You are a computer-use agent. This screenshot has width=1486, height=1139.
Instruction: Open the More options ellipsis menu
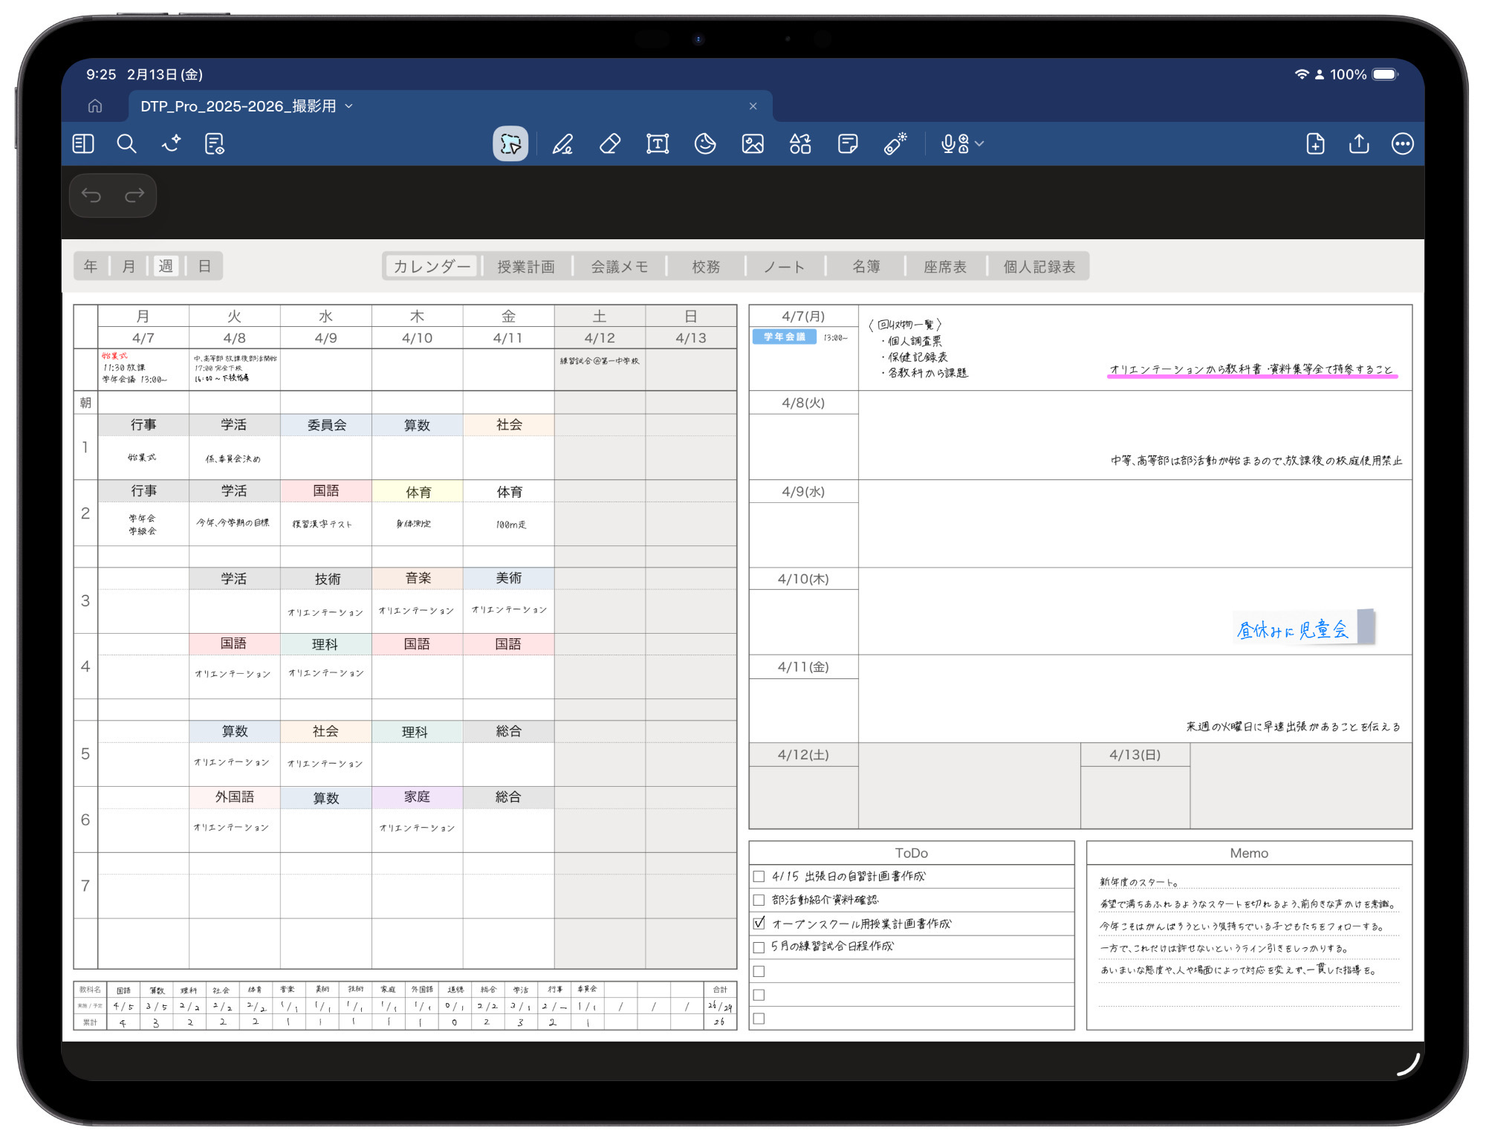click(x=1402, y=143)
